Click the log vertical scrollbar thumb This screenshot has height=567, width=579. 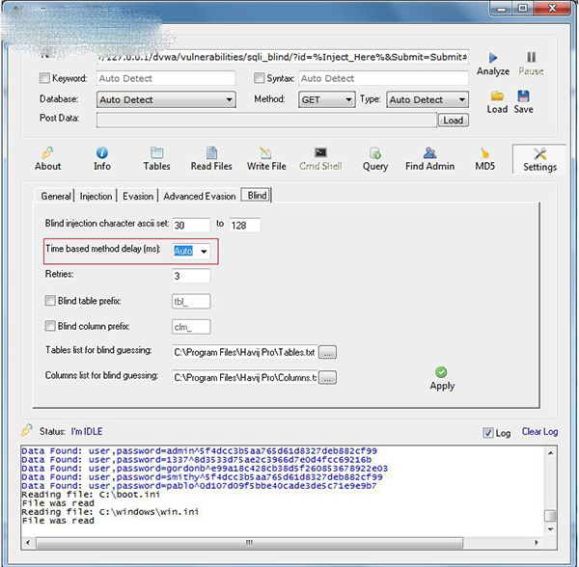click(550, 516)
